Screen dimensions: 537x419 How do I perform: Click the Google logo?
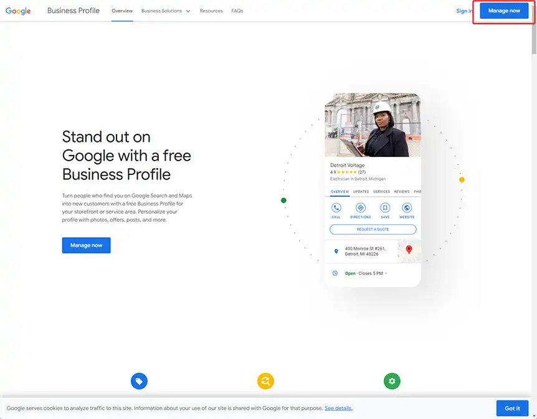(x=18, y=11)
